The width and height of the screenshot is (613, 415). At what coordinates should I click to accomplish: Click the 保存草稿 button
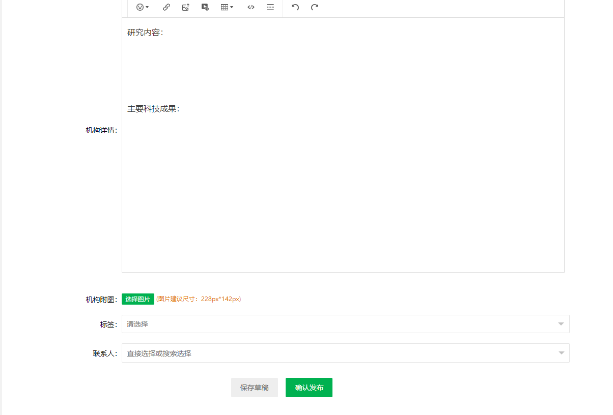point(255,388)
